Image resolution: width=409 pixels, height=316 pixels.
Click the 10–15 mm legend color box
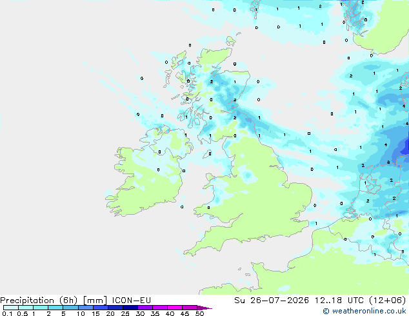click(x=86, y=308)
